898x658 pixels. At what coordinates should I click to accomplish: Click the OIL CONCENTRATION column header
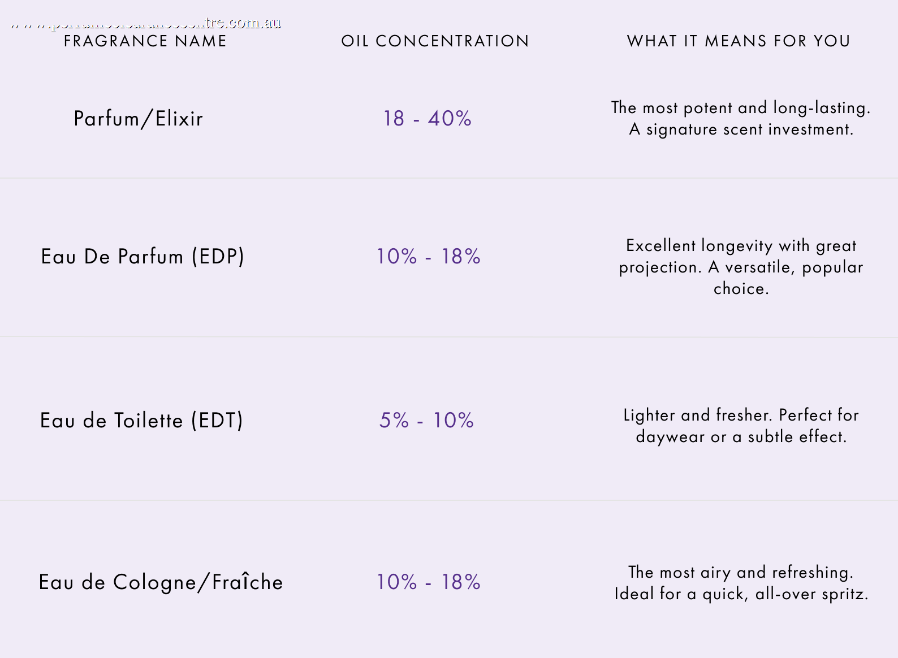tap(435, 41)
